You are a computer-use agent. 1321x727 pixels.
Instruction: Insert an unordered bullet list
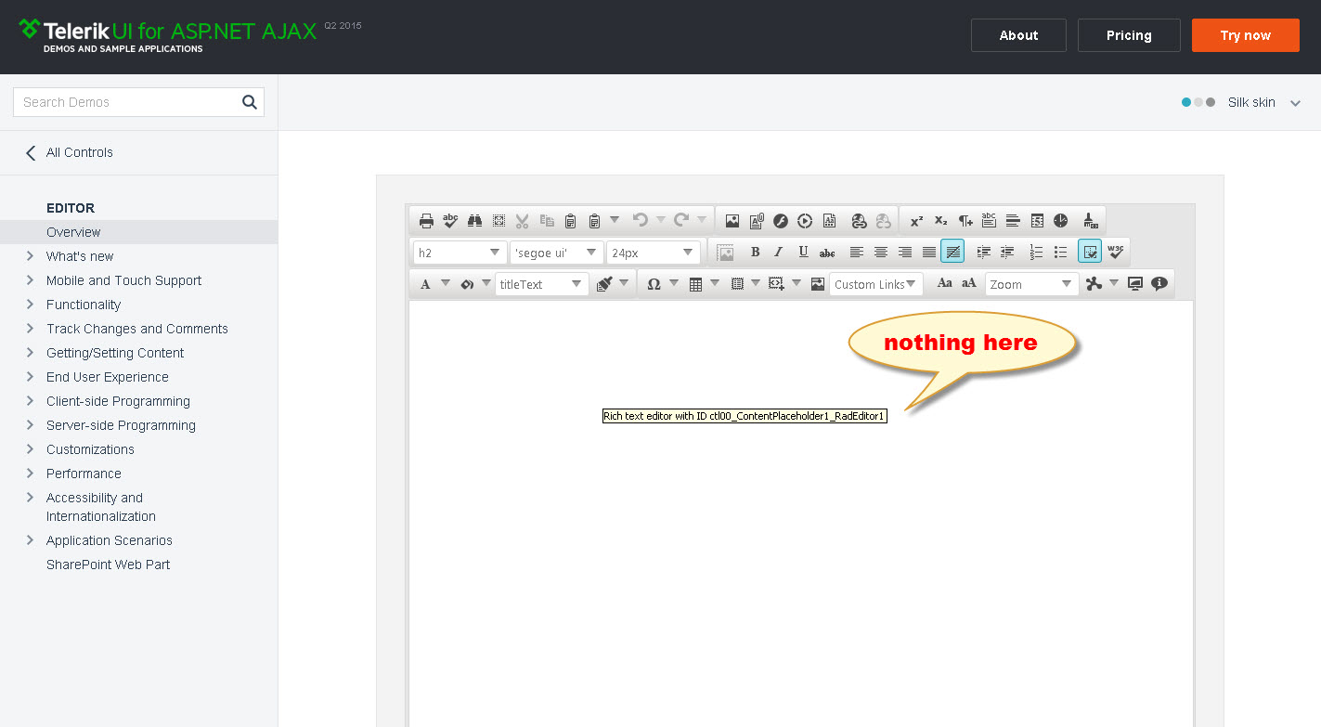1060,253
